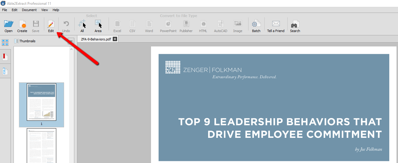
Task: Open Search binoculars tool
Action: (295, 26)
